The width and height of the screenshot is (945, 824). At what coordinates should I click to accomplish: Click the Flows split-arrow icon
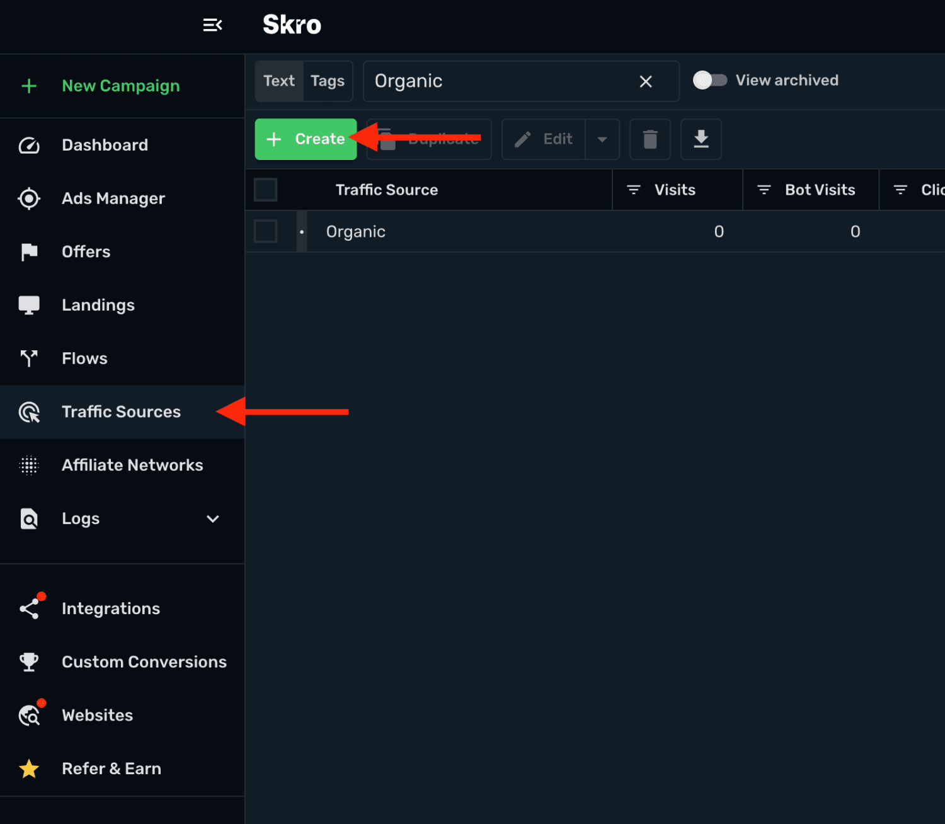tap(29, 358)
